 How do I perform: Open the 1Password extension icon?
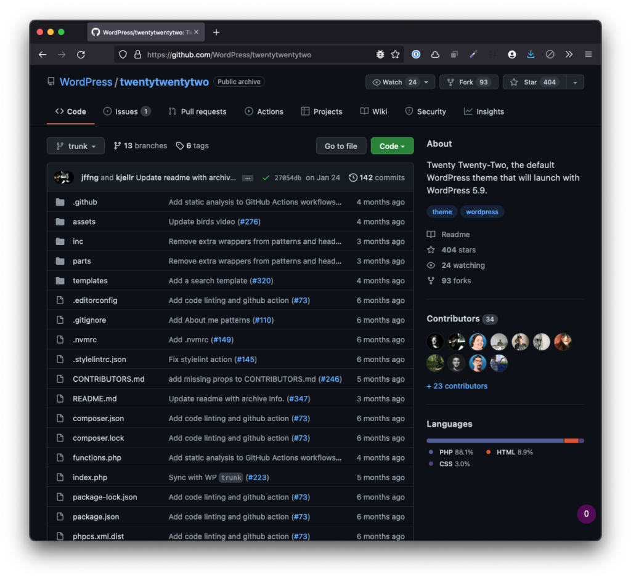coord(416,54)
